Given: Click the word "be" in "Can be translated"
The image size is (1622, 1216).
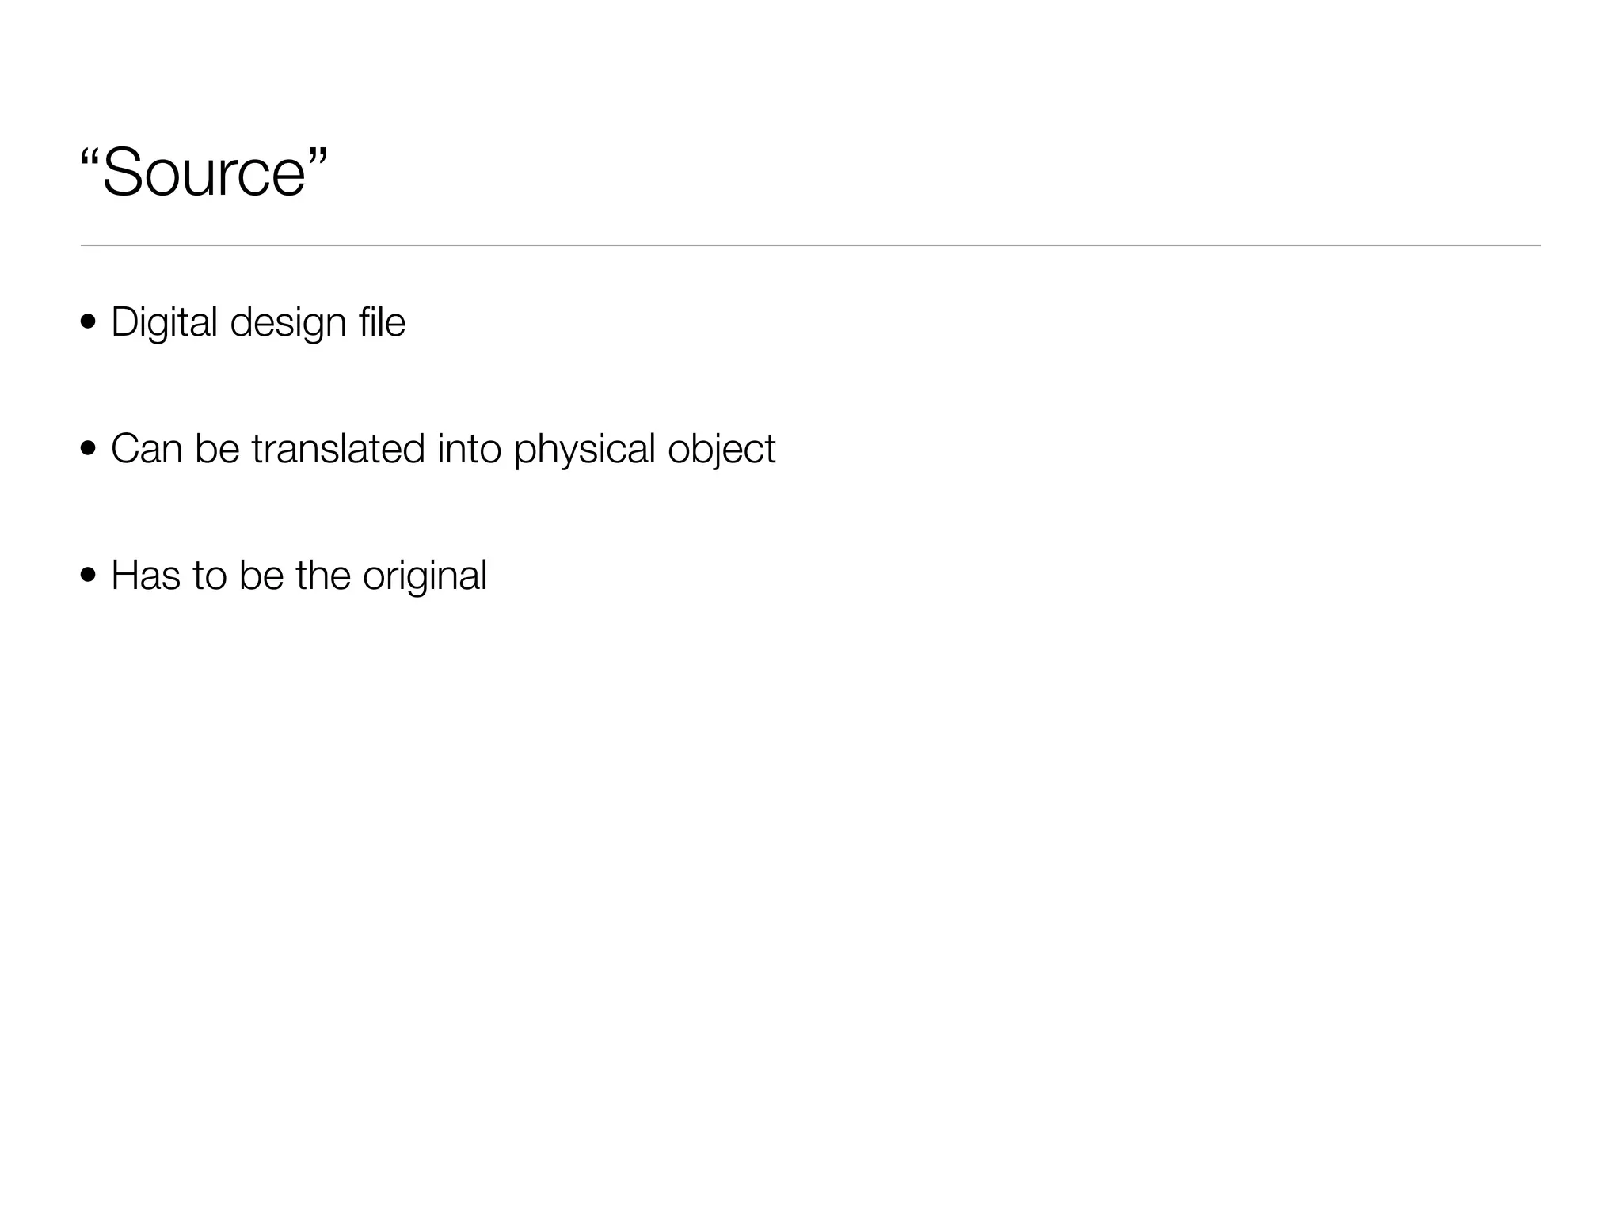Looking at the screenshot, I should coord(217,449).
